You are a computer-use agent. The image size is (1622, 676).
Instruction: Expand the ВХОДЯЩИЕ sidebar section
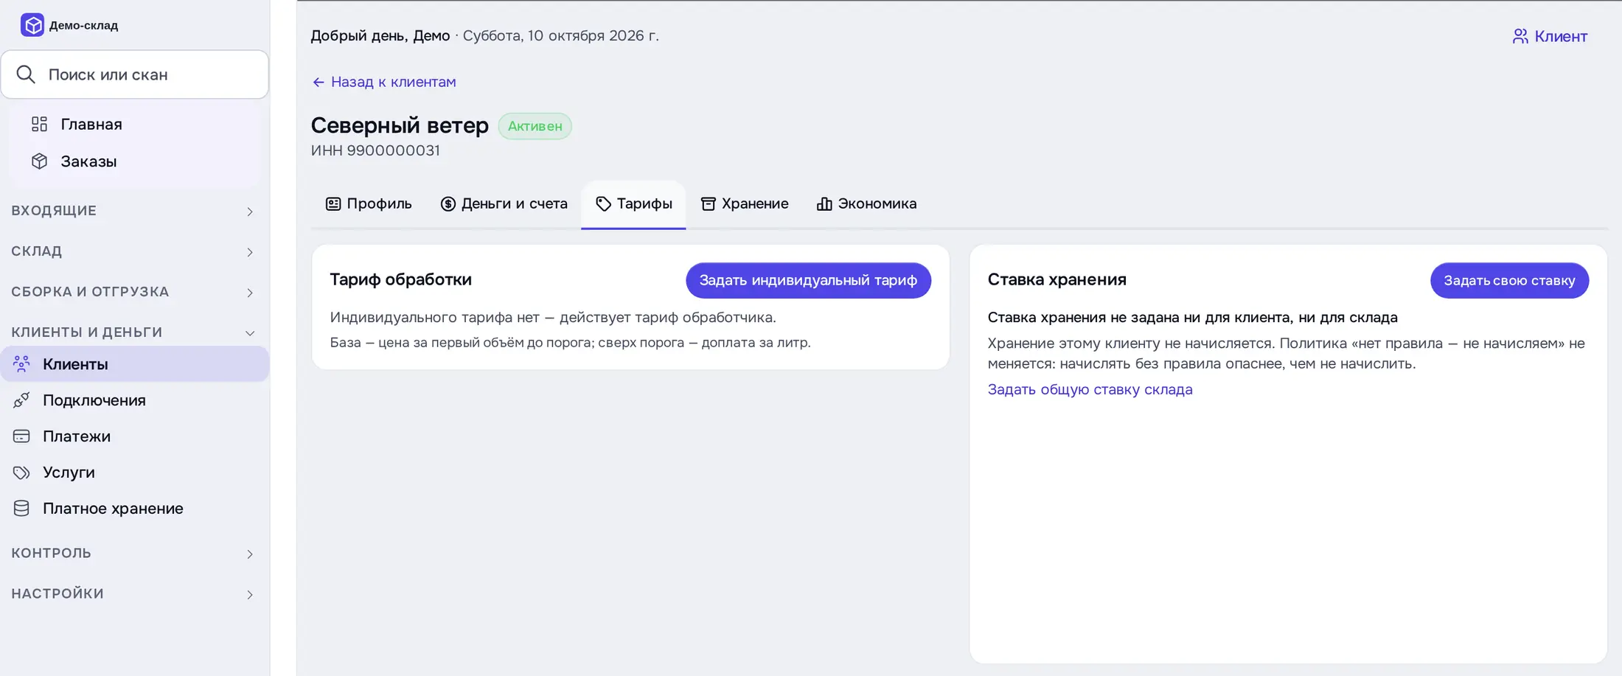click(x=134, y=211)
